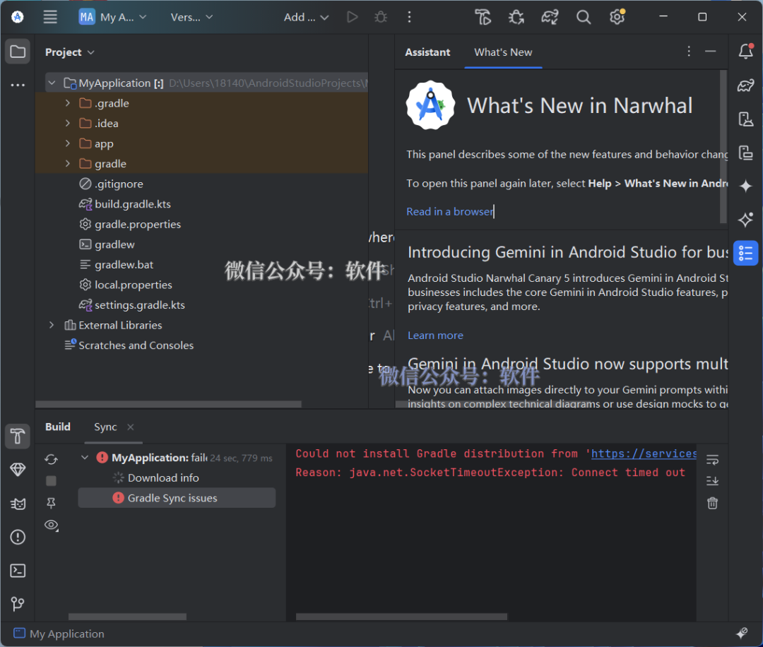The height and width of the screenshot is (647, 763).
Task: Click the Learn more link
Action: click(435, 336)
